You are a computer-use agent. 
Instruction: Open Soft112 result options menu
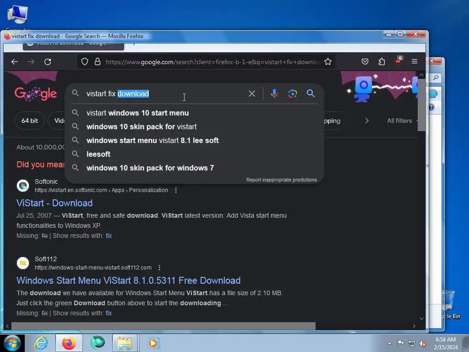pos(159,268)
